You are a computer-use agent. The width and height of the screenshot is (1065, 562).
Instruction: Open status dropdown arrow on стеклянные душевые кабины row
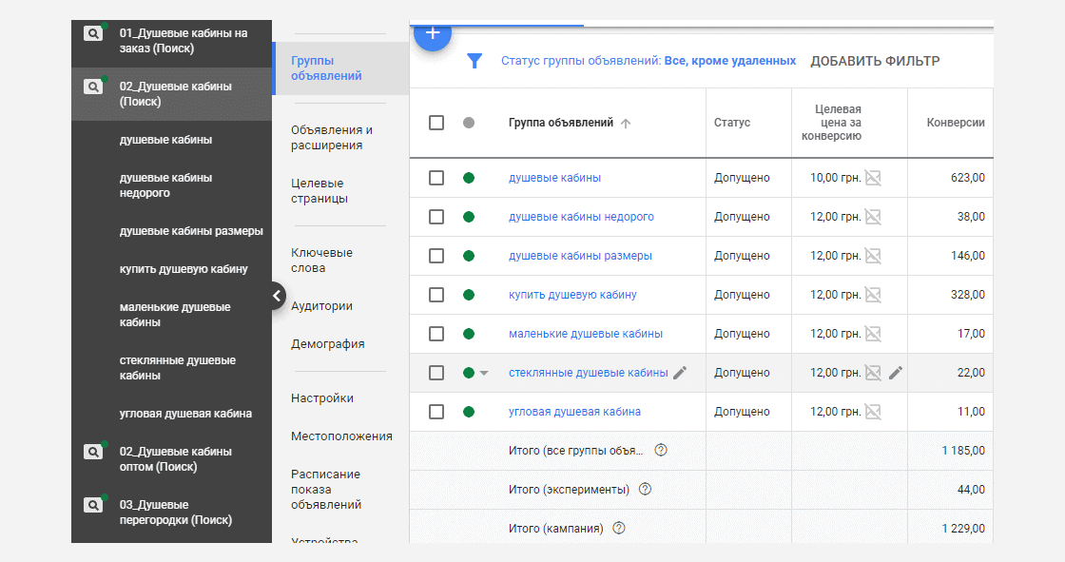pyautogui.click(x=484, y=373)
